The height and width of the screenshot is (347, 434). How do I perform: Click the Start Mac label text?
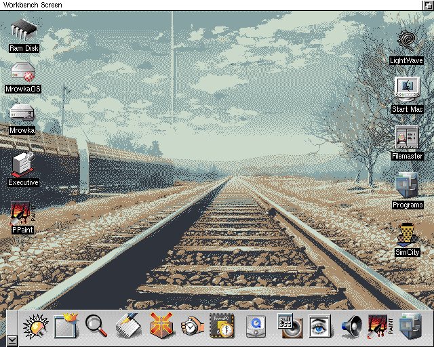(407, 109)
